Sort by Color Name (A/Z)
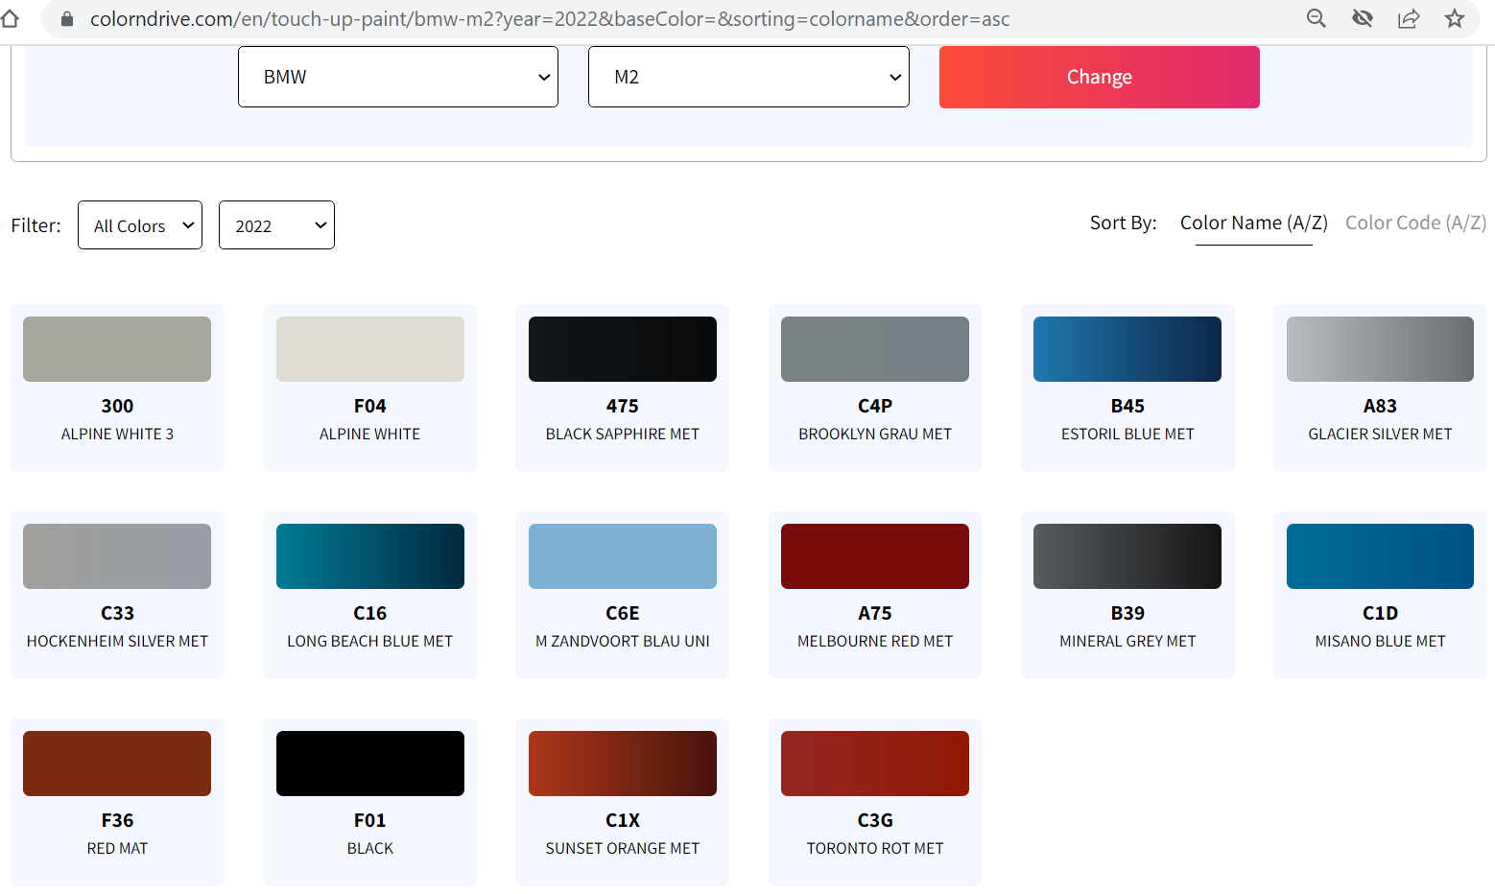 pyautogui.click(x=1254, y=223)
